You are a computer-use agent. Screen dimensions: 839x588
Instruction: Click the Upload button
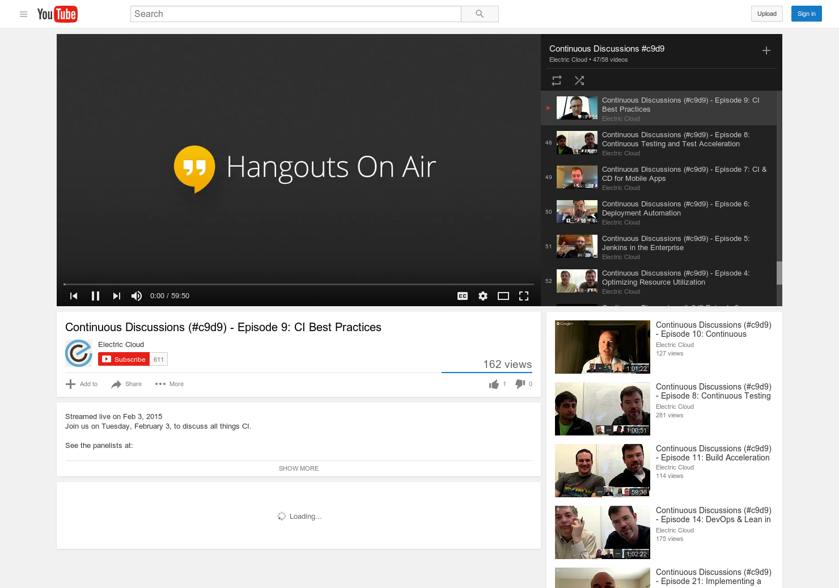(767, 14)
